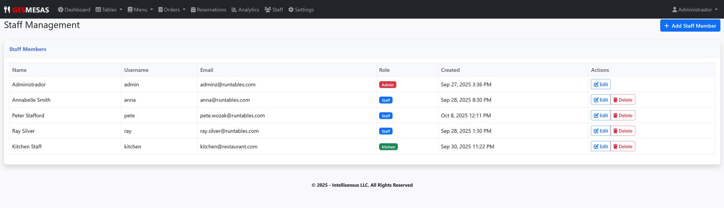Click the pencil edit icon for Ray Silver

pos(596,131)
